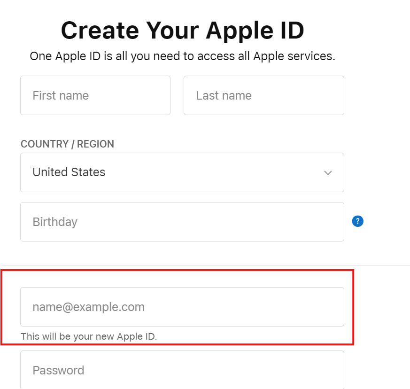Click into the Birthday field
This screenshot has height=389, width=410.
coord(182,222)
